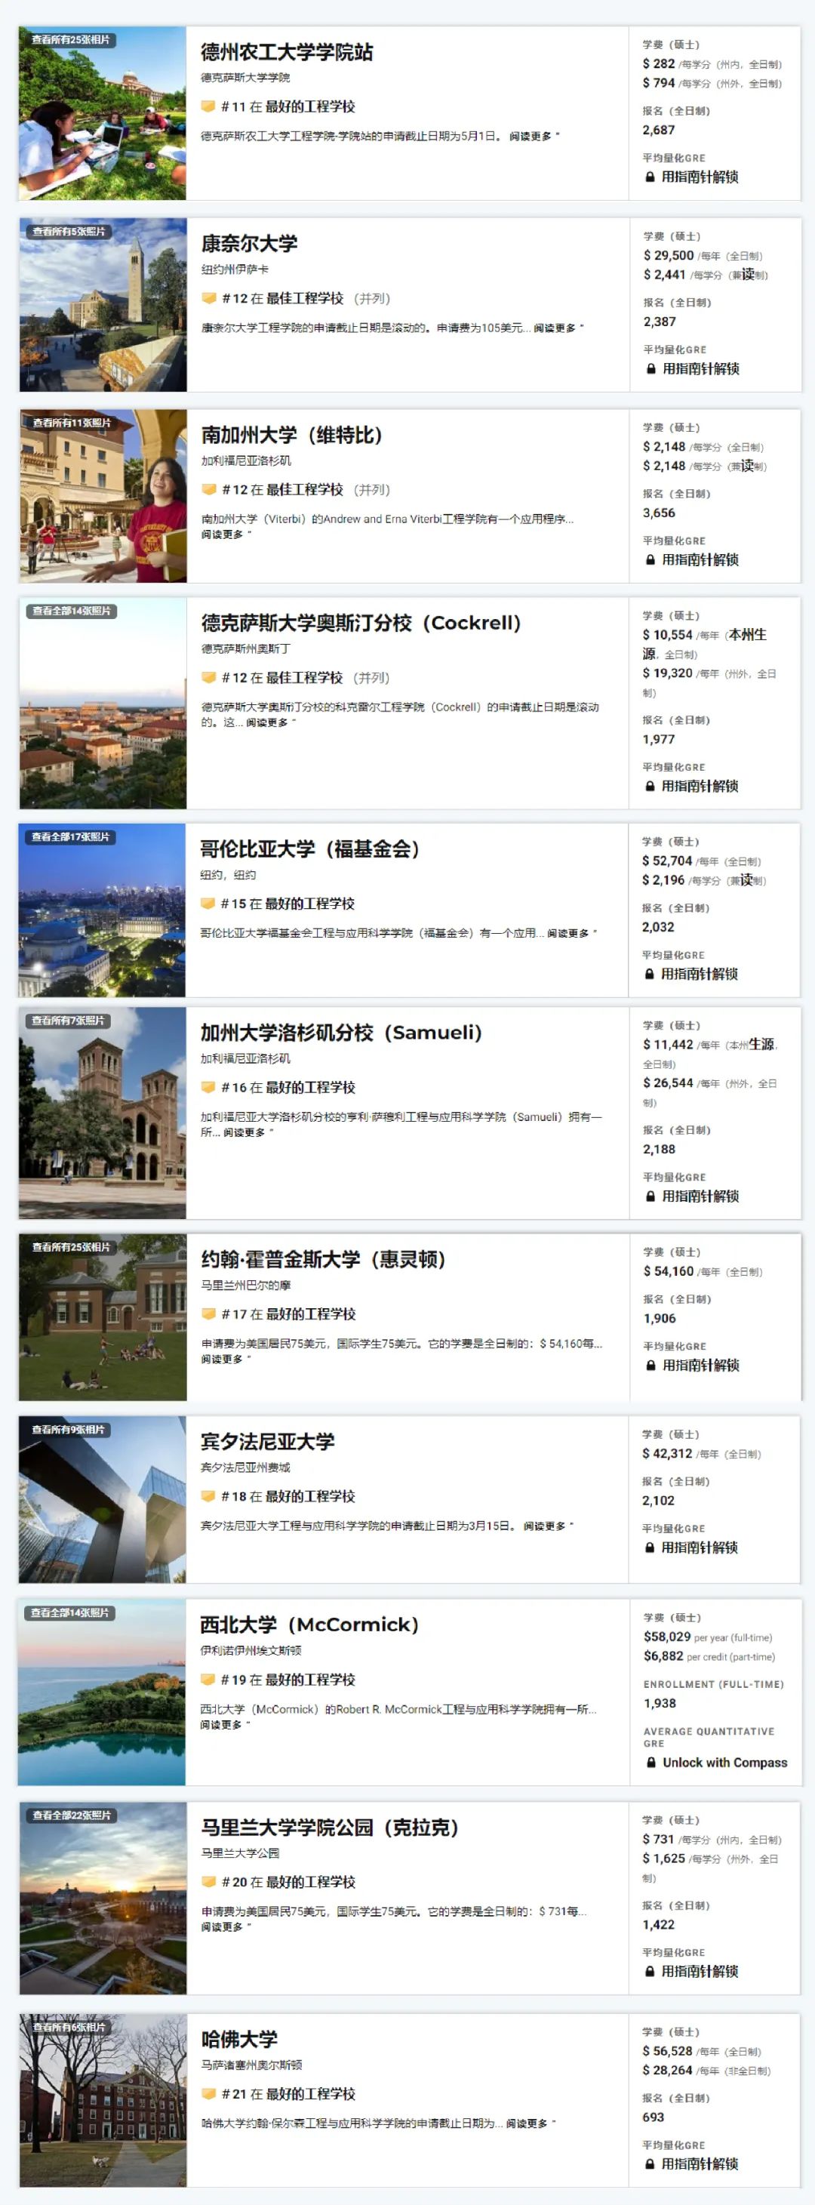The image size is (815, 2205).
Task: Click lock icon in 马里兰大学学院公园 card
Action: click(x=650, y=1972)
